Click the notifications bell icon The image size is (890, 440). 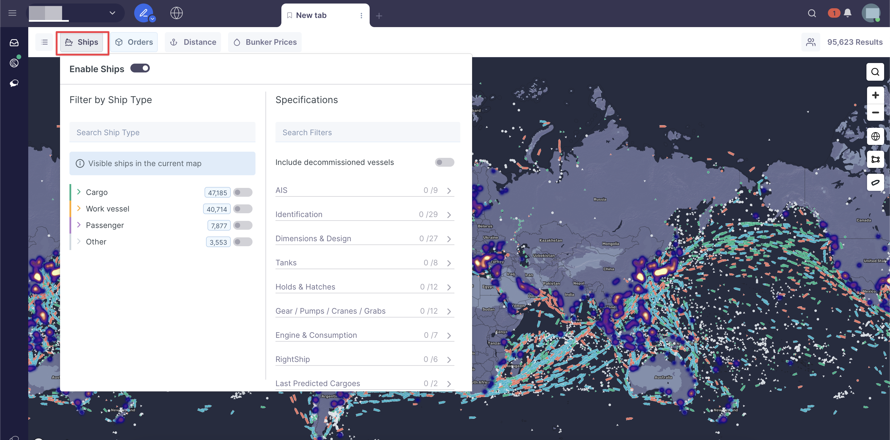(x=847, y=13)
